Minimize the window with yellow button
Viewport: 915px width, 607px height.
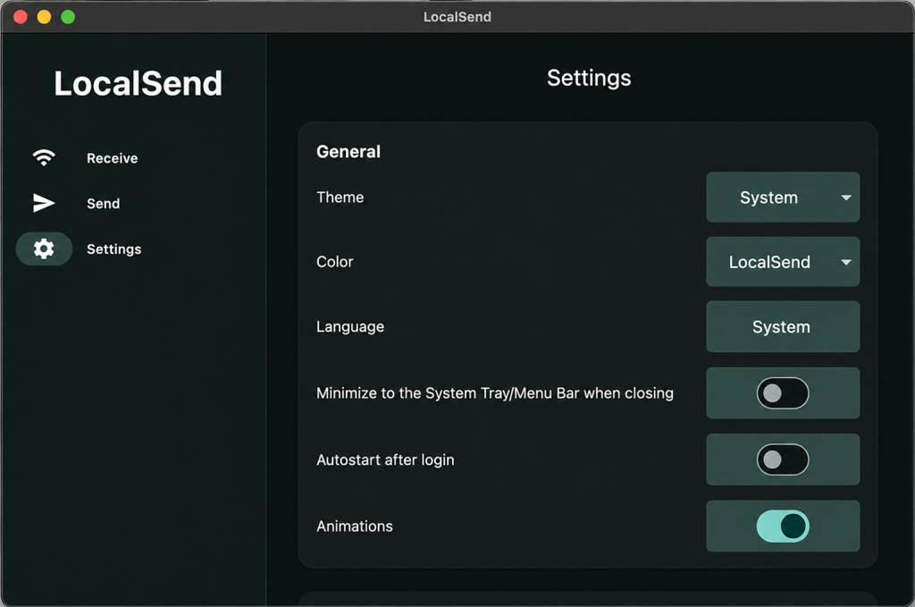click(45, 17)
